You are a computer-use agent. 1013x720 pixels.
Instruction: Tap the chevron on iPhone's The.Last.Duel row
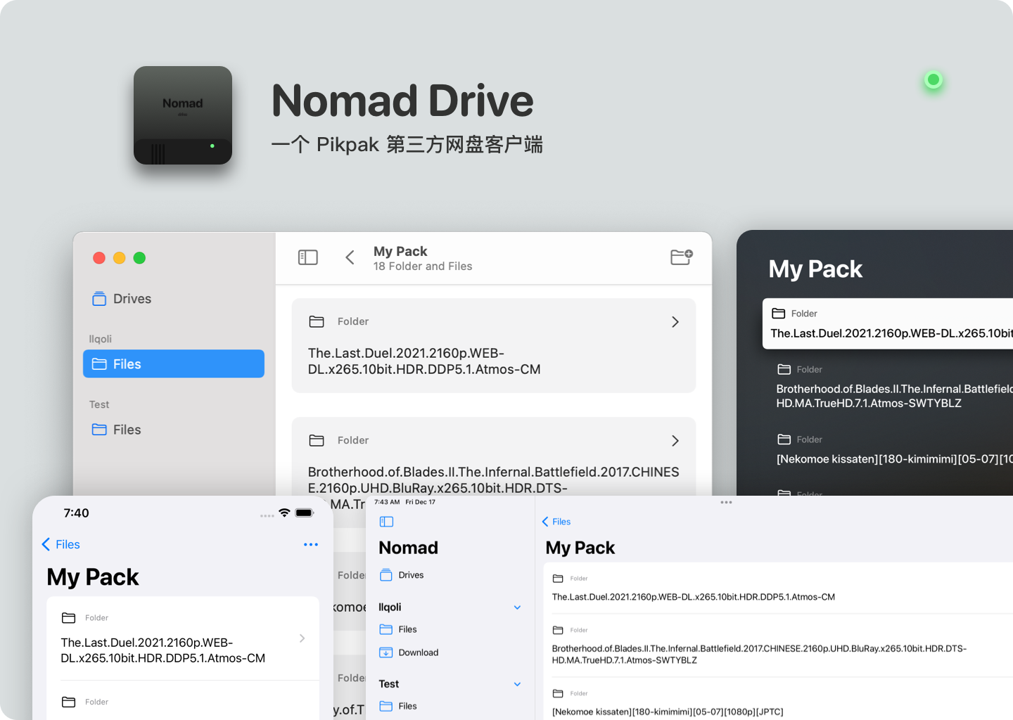[x=302, y=638]
